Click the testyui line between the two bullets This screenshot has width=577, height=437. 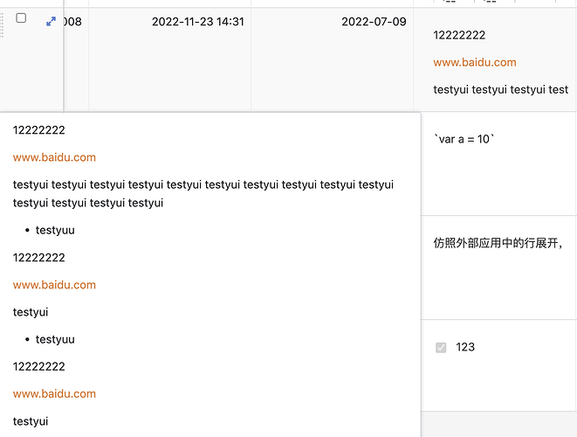coord(31,312)
